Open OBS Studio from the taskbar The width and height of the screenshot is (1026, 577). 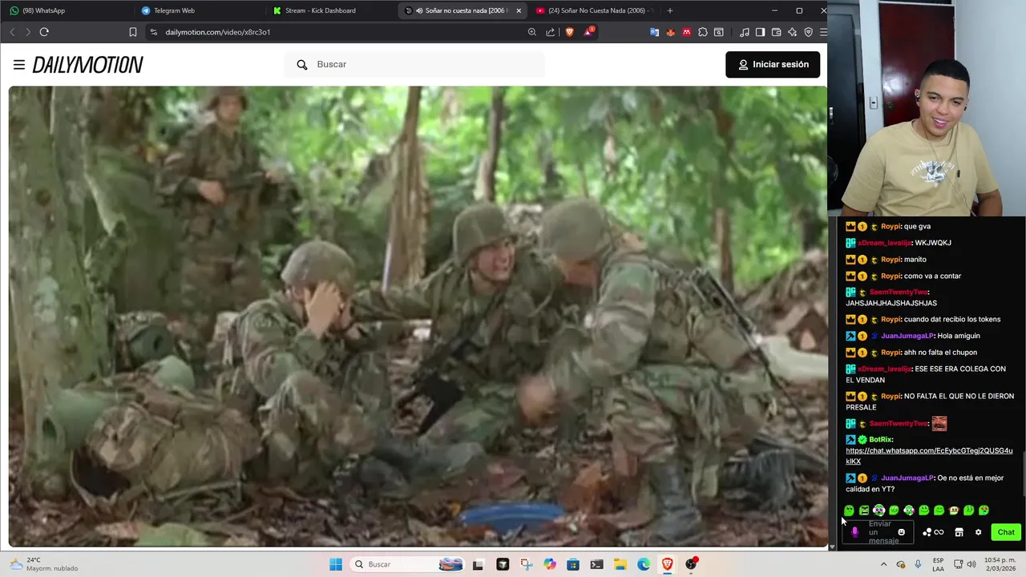coord(691,564)
